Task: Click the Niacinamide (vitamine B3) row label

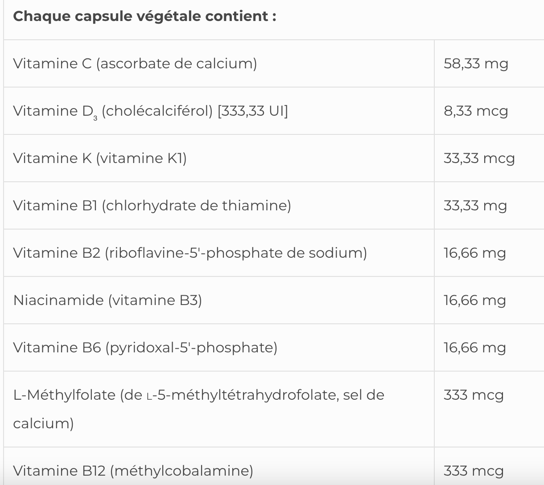Action: pyautogui.click(x=107, y=300)
